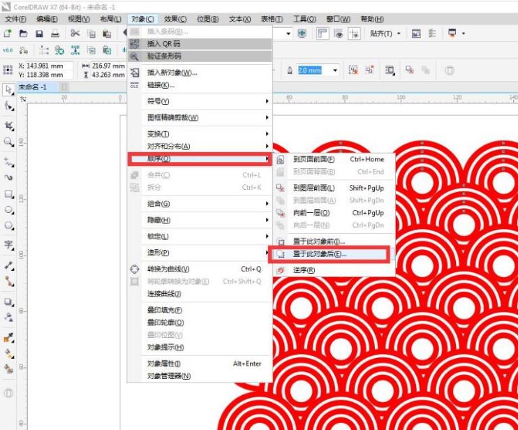The image size is (518, 430).
Task: Open the 贴齐 snap-to dropdown
Action: [x=385, y=34]
